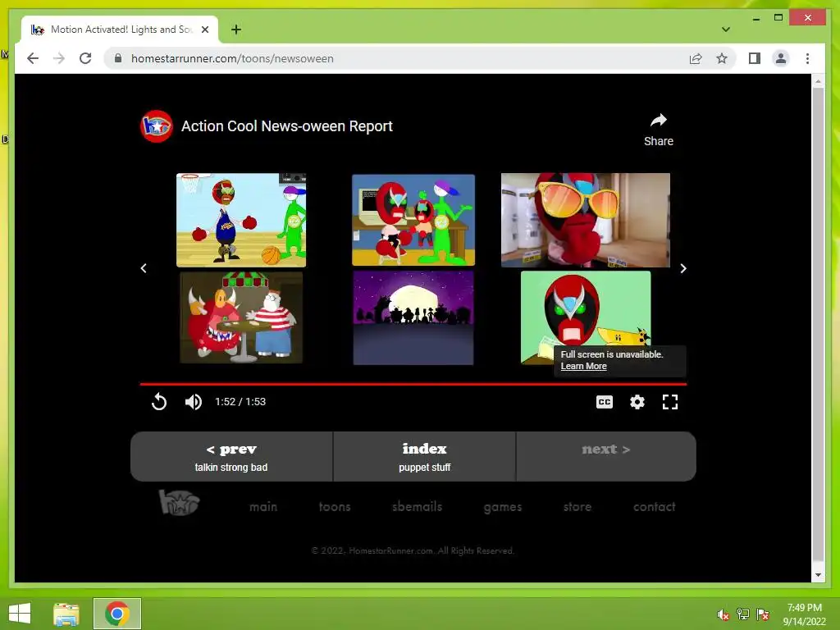This screenshot has width=840, height=630.
Task: Reload the page
Action: 85,58
